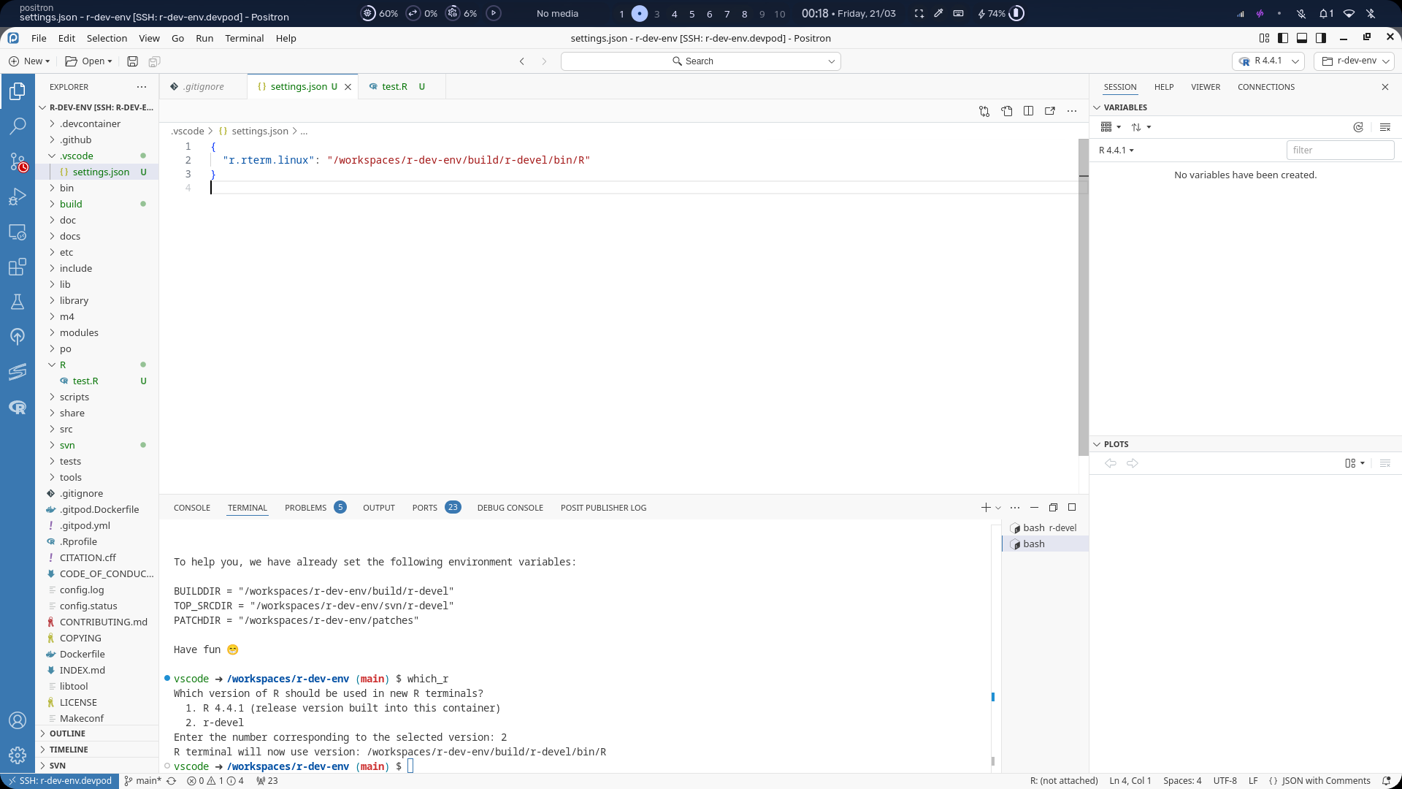
Task: Click the Save All icon in the toolbar
Action: 154,61
